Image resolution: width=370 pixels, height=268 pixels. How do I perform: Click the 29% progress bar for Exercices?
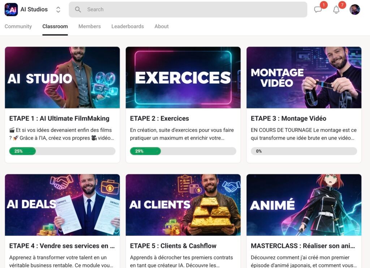pos(183,151)
